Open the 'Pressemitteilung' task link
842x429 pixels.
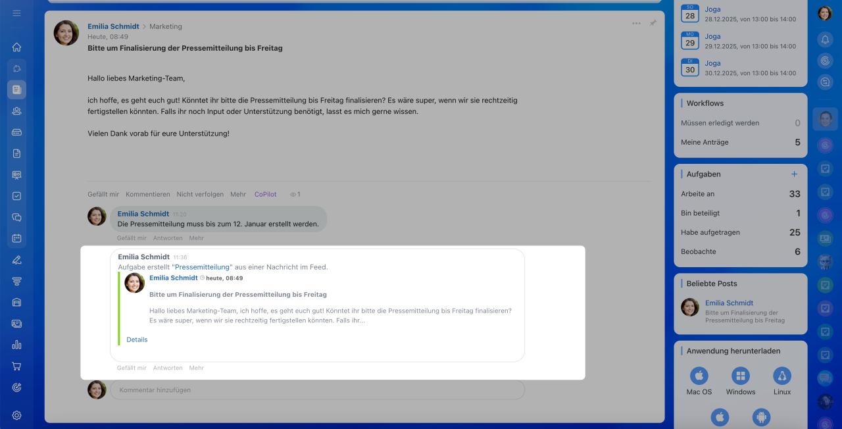[203, 267]
